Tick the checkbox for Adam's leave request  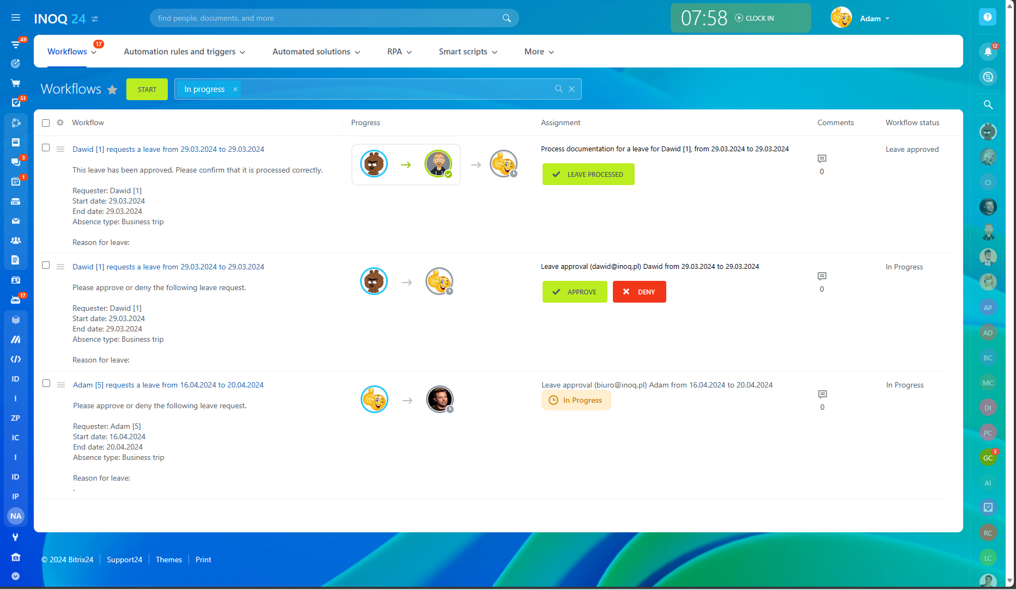46,383
